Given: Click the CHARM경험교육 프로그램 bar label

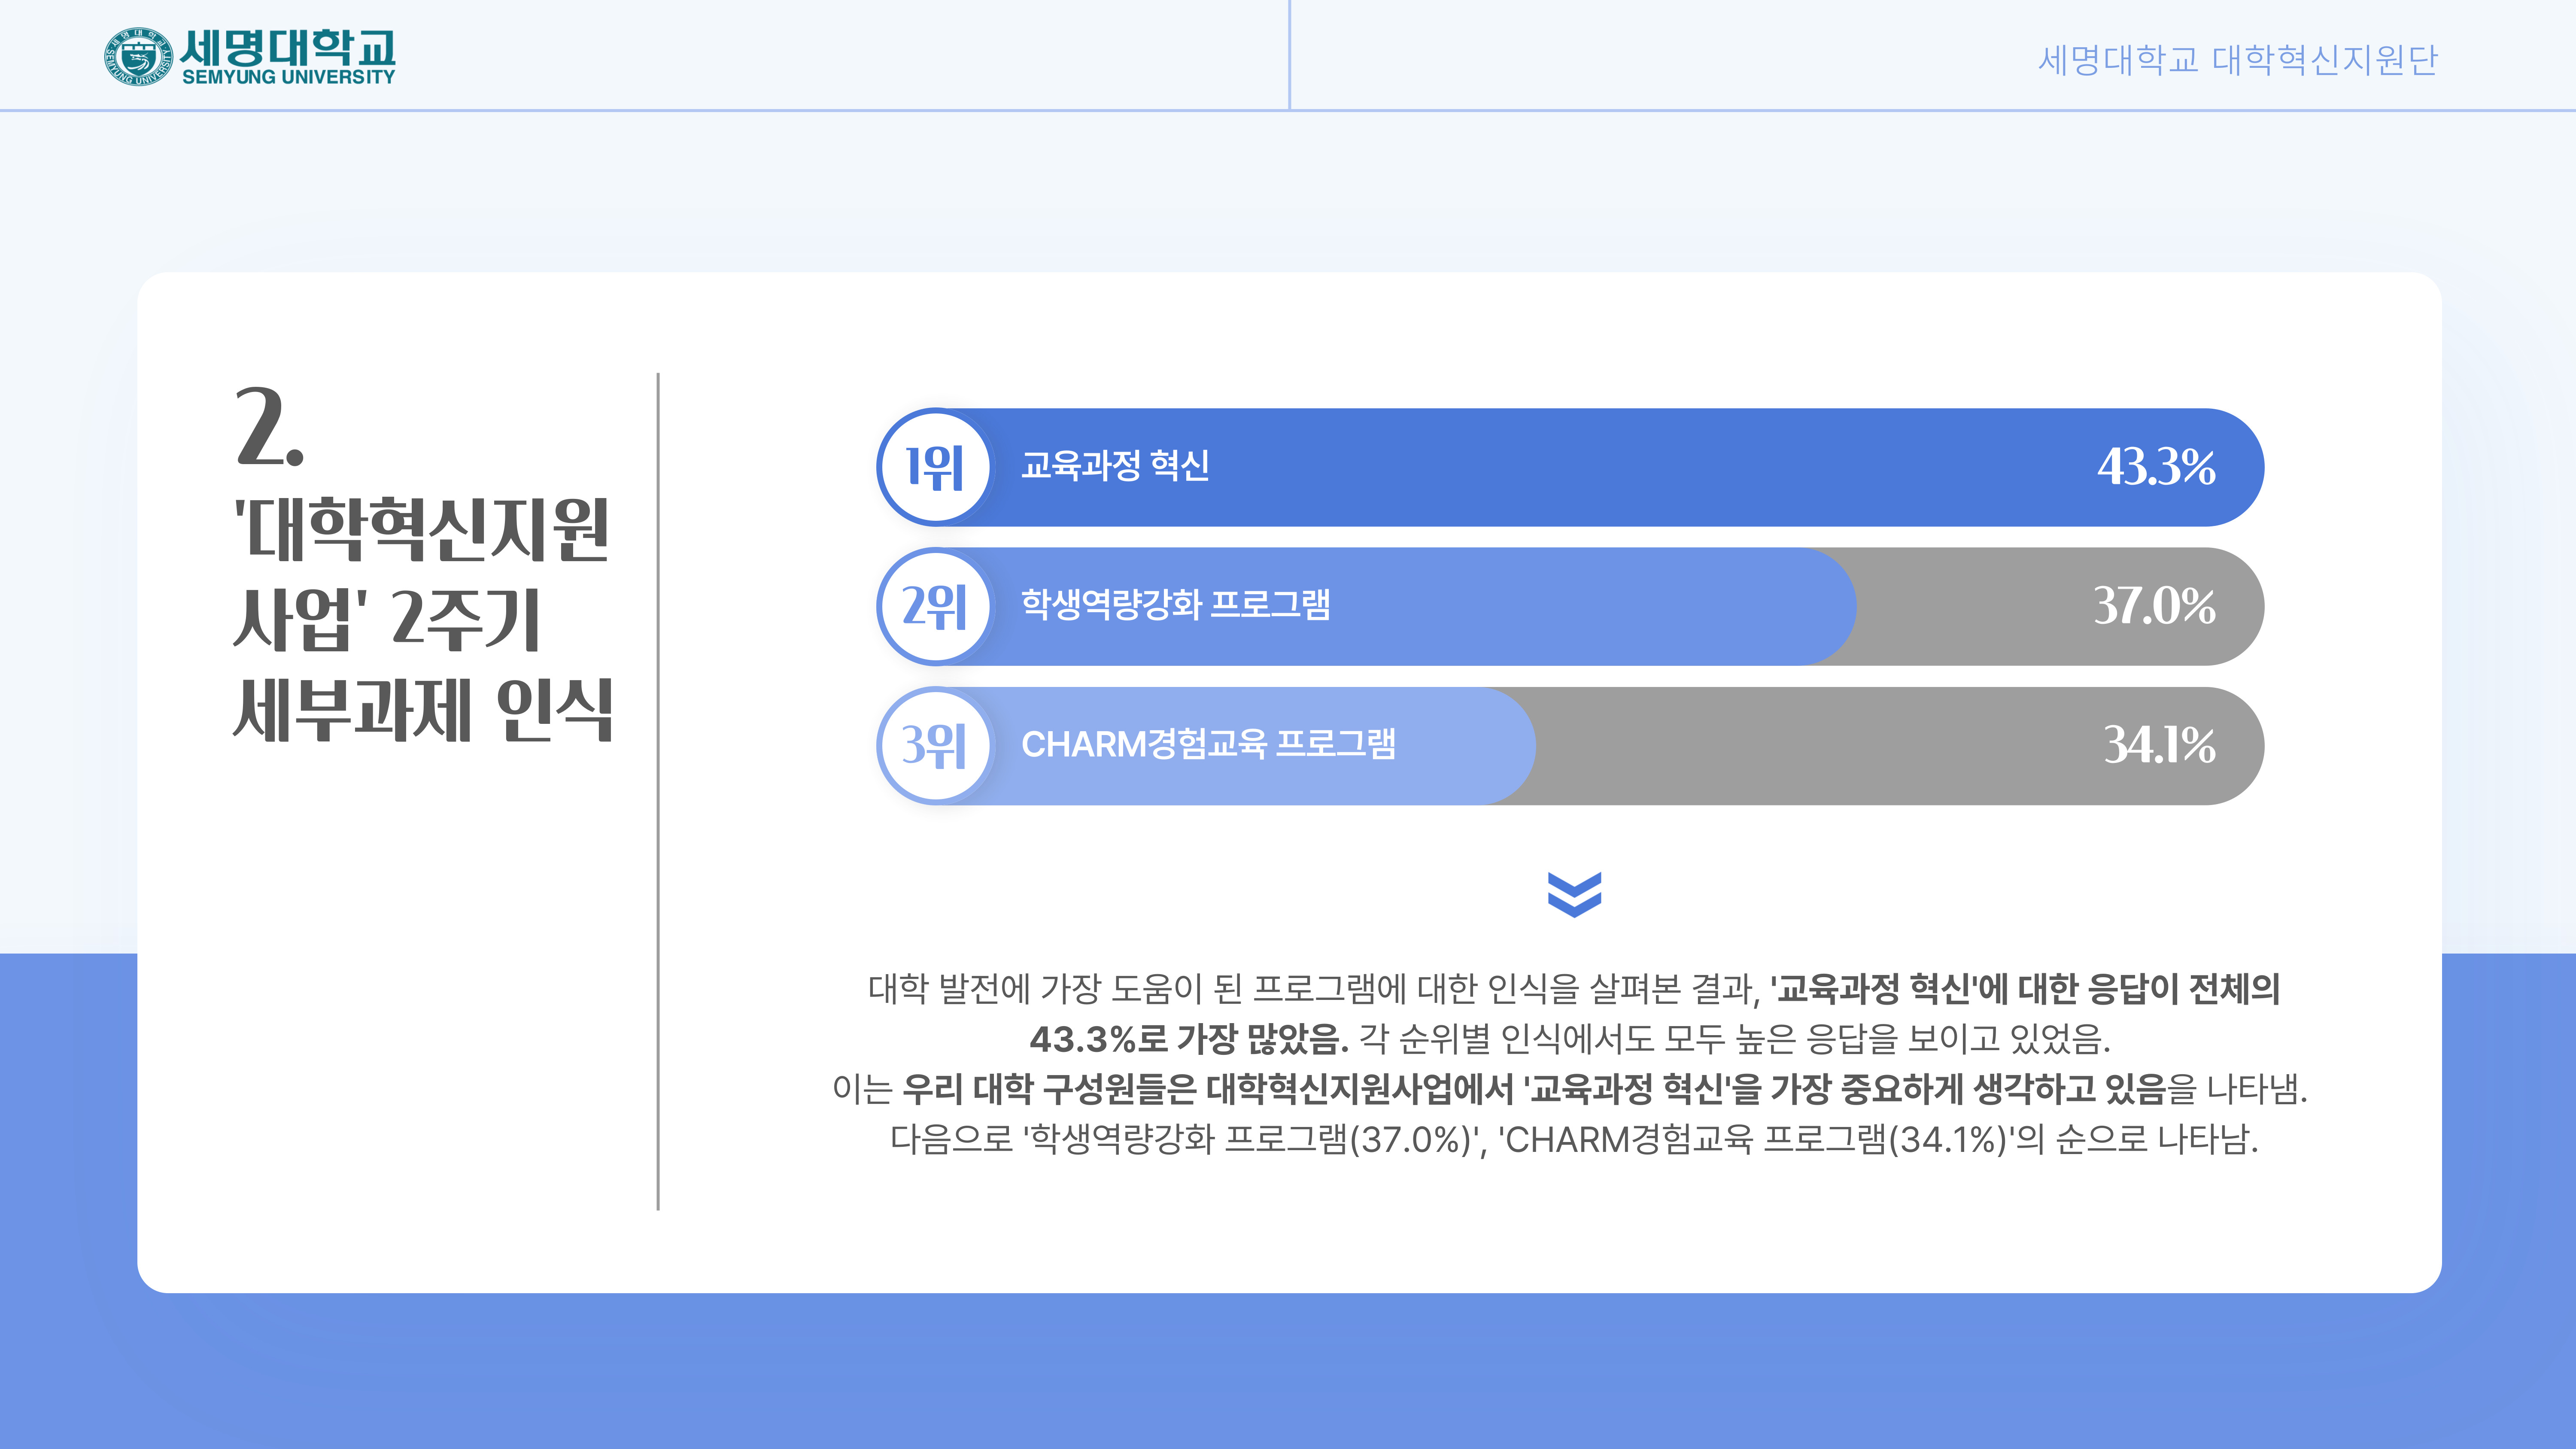Looking at the screenshot, I should click(x=1208, y=744).
